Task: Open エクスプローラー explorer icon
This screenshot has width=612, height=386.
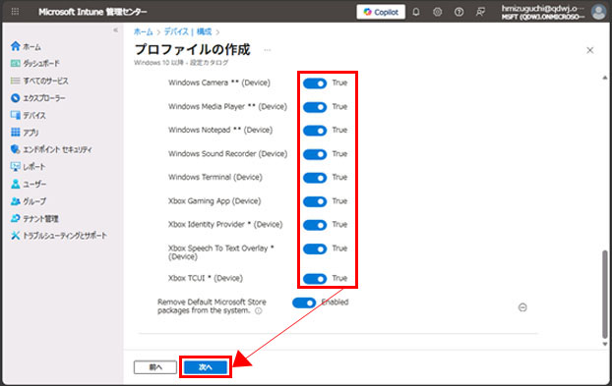Action: 15,98
